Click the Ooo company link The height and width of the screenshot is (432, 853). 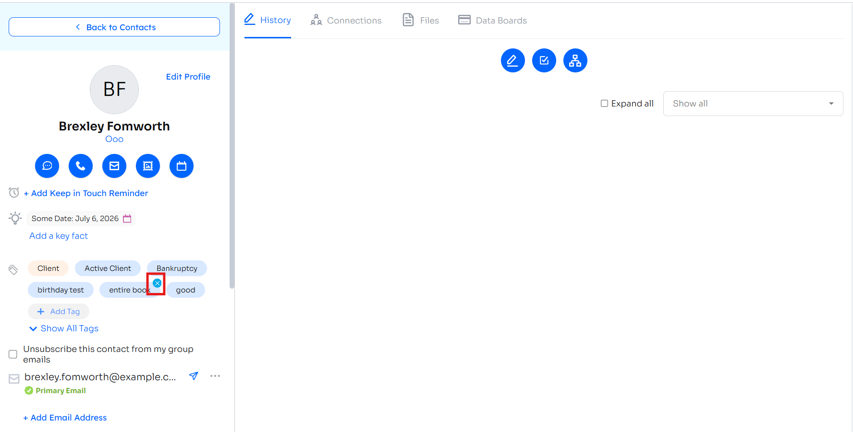pyautogui.click(x=114, y=139)
